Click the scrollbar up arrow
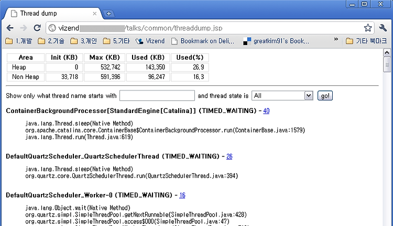 [387, 52]
